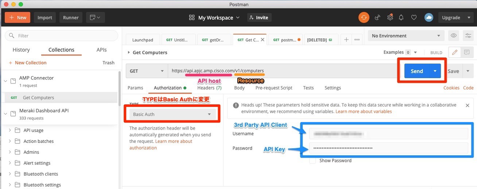Open manage environments sliders icon
Image resolution: width=477 pixels, height=189 pixels.
(468, 36)
